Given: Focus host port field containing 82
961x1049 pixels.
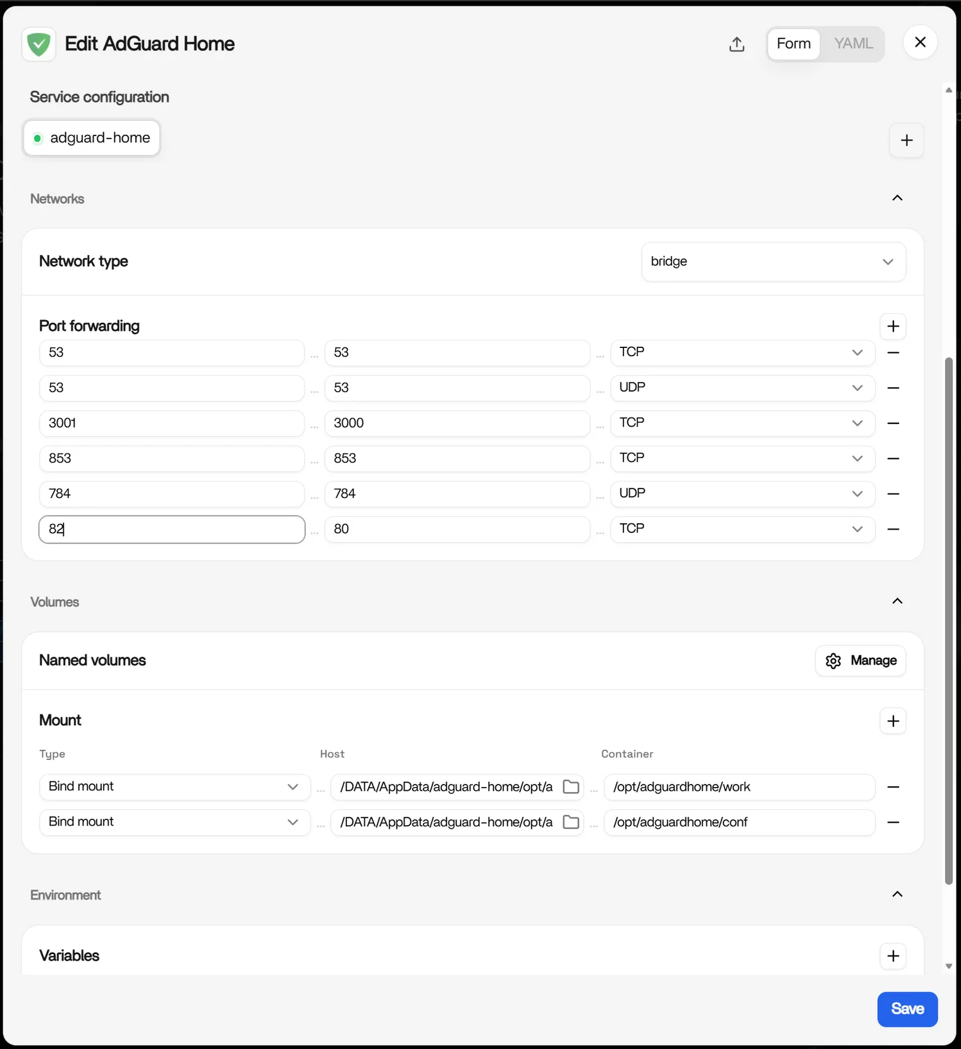Looking at the screenshot, I should tap(172, 529).
